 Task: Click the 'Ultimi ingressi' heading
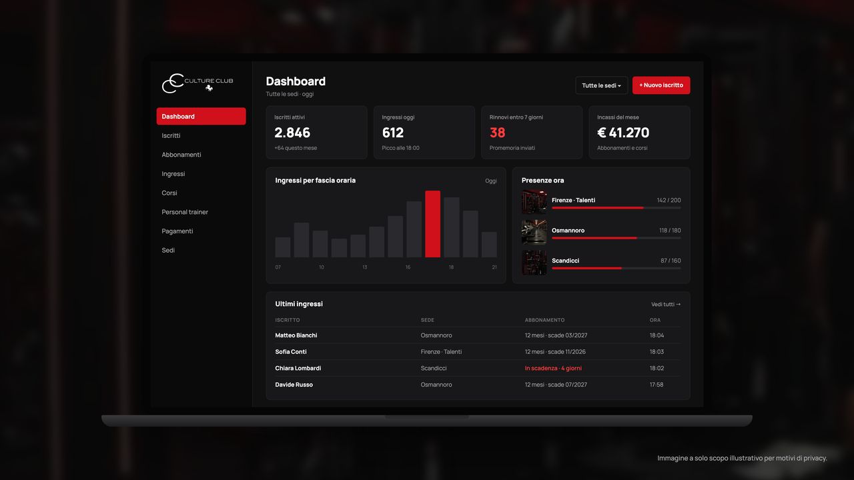coord(299,304)
